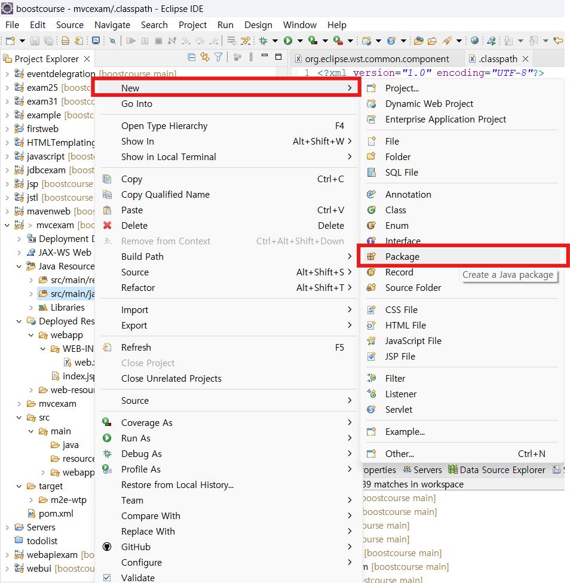Click the Listener icon in New submenu
The width and height of the screenshot is (570, 583).
tap(371, 394)
